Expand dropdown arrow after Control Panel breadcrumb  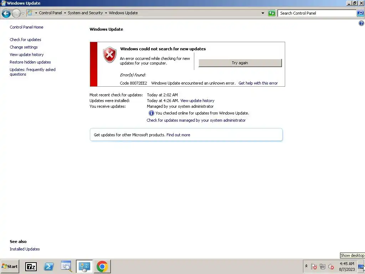point(65,13)
